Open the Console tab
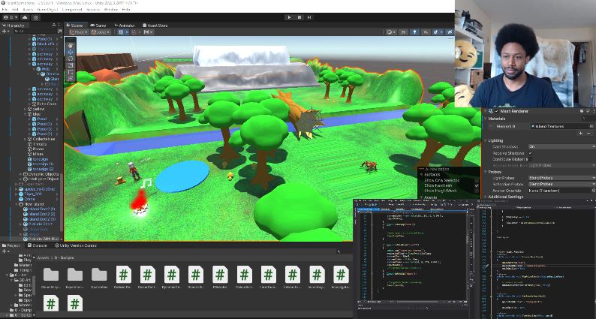This screenshot has height=319, width=596. [40, 245]
